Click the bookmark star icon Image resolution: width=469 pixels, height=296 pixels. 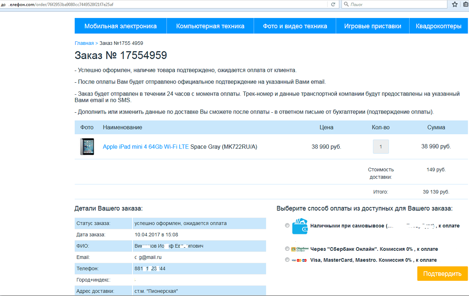(455, 4)
